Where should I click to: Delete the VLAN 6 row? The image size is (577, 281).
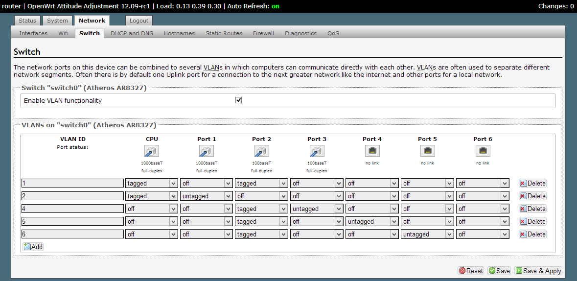point(532,234)
